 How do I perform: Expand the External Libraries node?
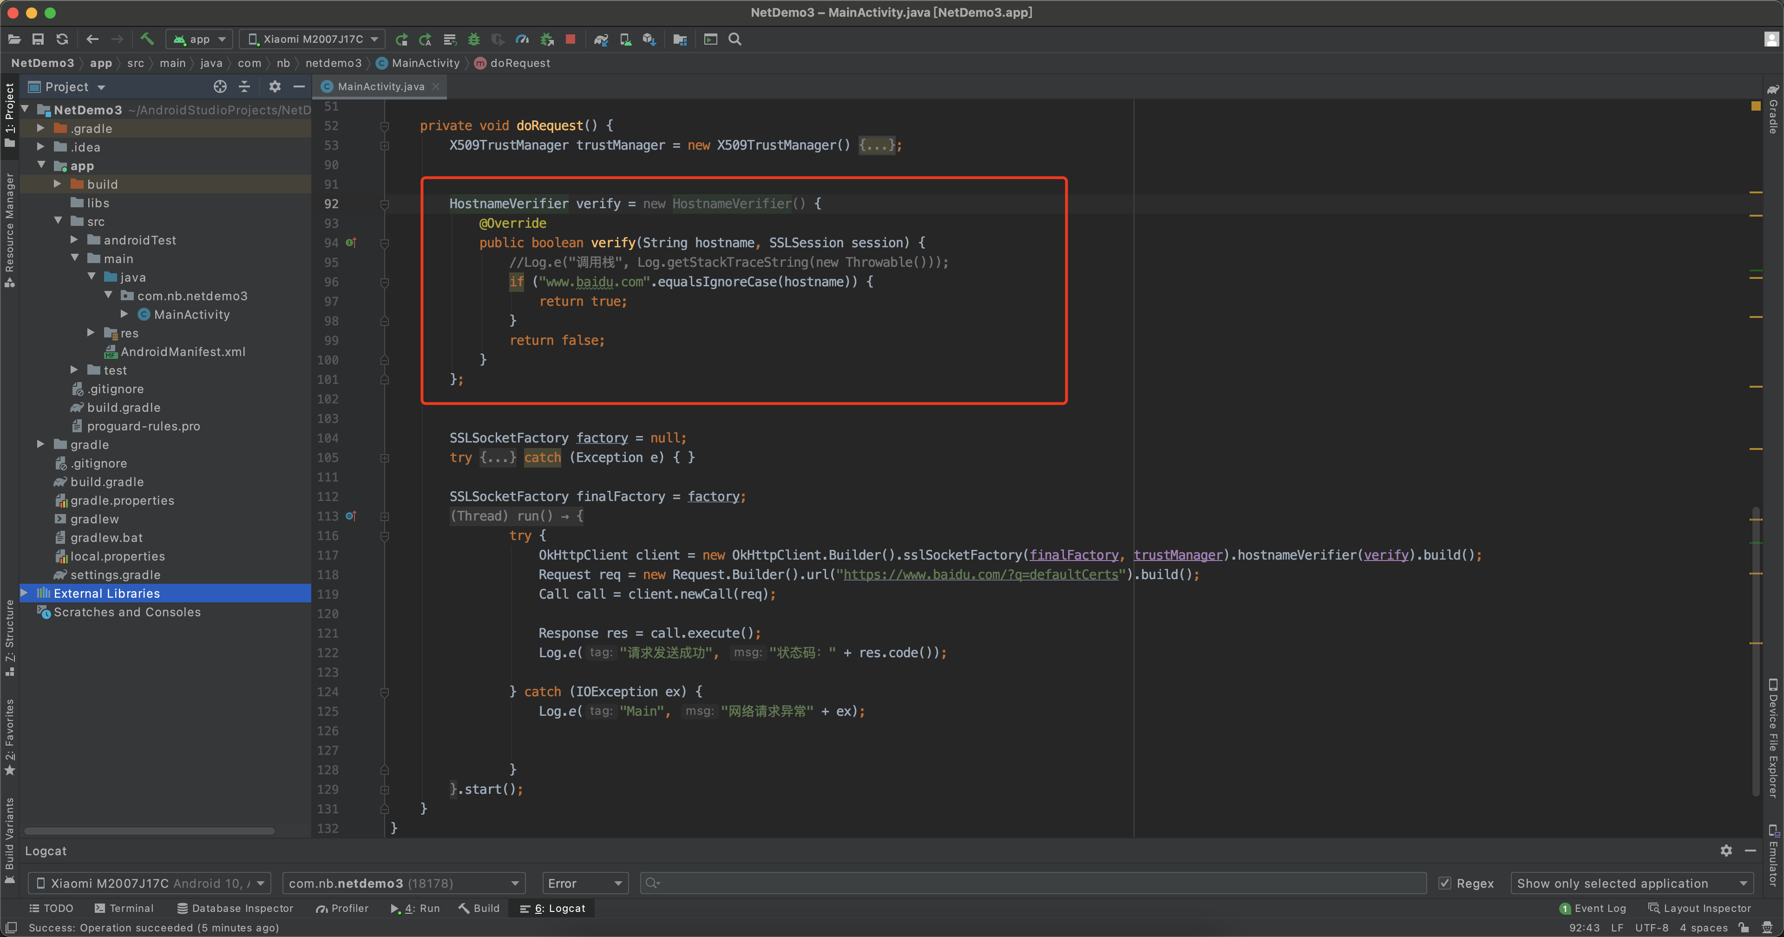(x=24, y=593)
